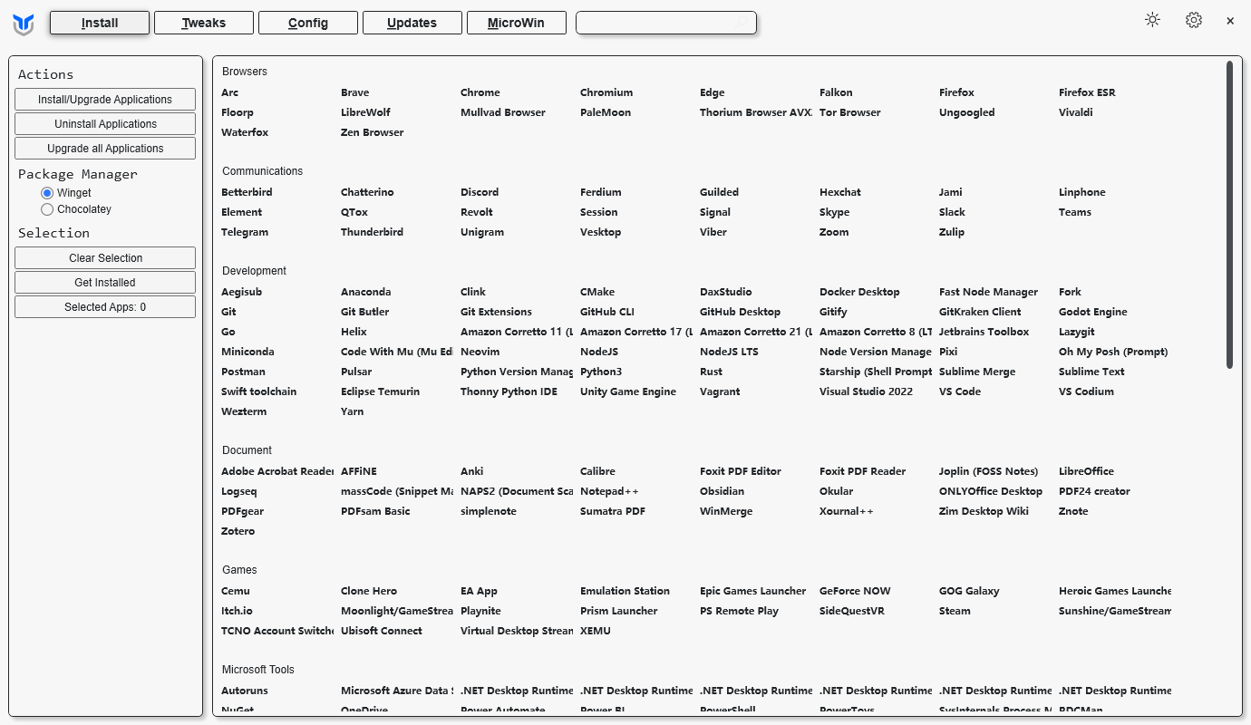Open the Install tab

point(100,23)
